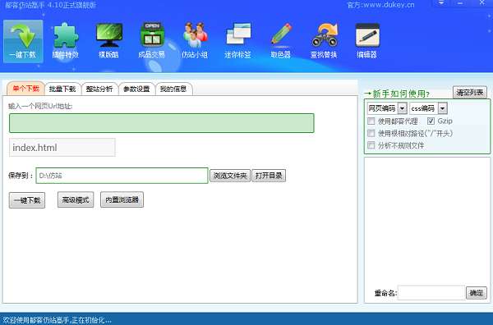Close the window using the X button

pyautogui.click(x=481, y=2)
